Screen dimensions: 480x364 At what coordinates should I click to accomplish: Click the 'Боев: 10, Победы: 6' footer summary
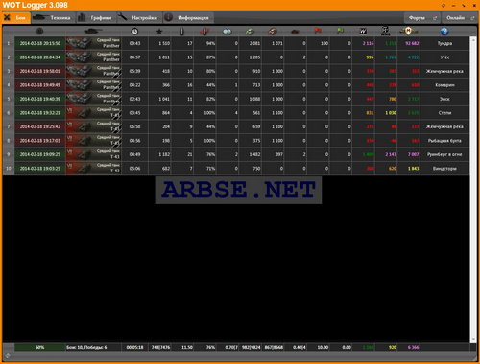click(x=93, y=347)
